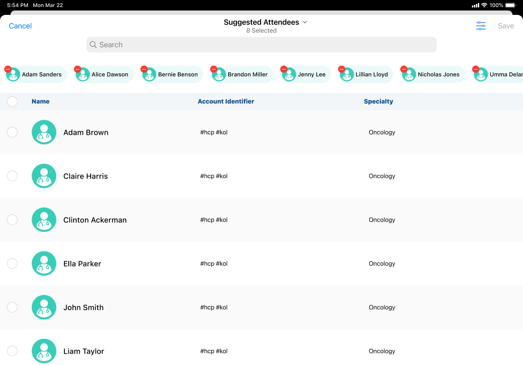
Task: Remove Brandon Miller from selection
Action: (x=214, y=69)
